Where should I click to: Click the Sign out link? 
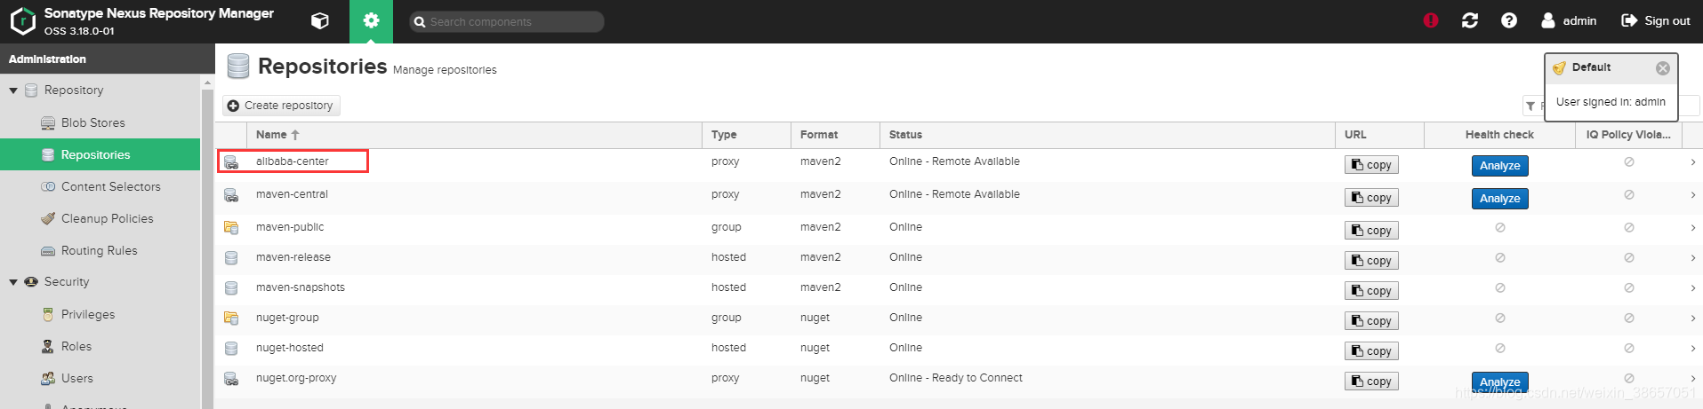pos(1656,20)
